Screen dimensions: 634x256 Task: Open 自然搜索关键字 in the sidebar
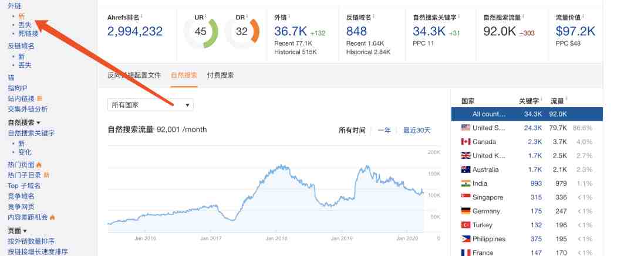pos(31,133)
